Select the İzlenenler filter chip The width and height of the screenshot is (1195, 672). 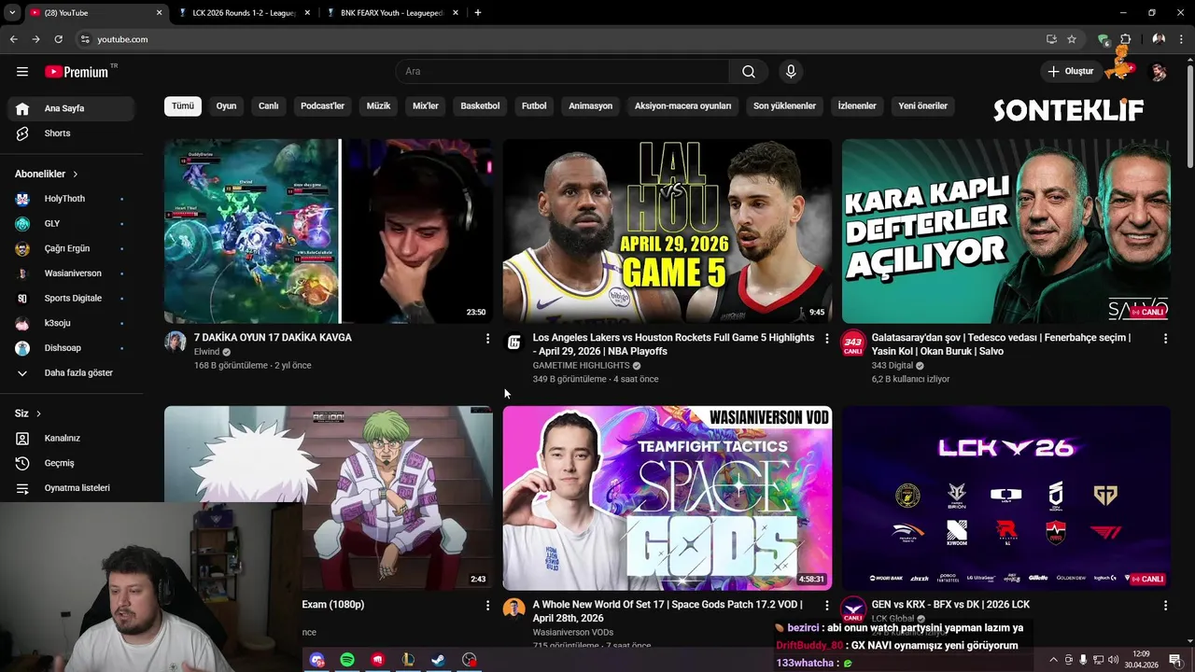(857, 105)
